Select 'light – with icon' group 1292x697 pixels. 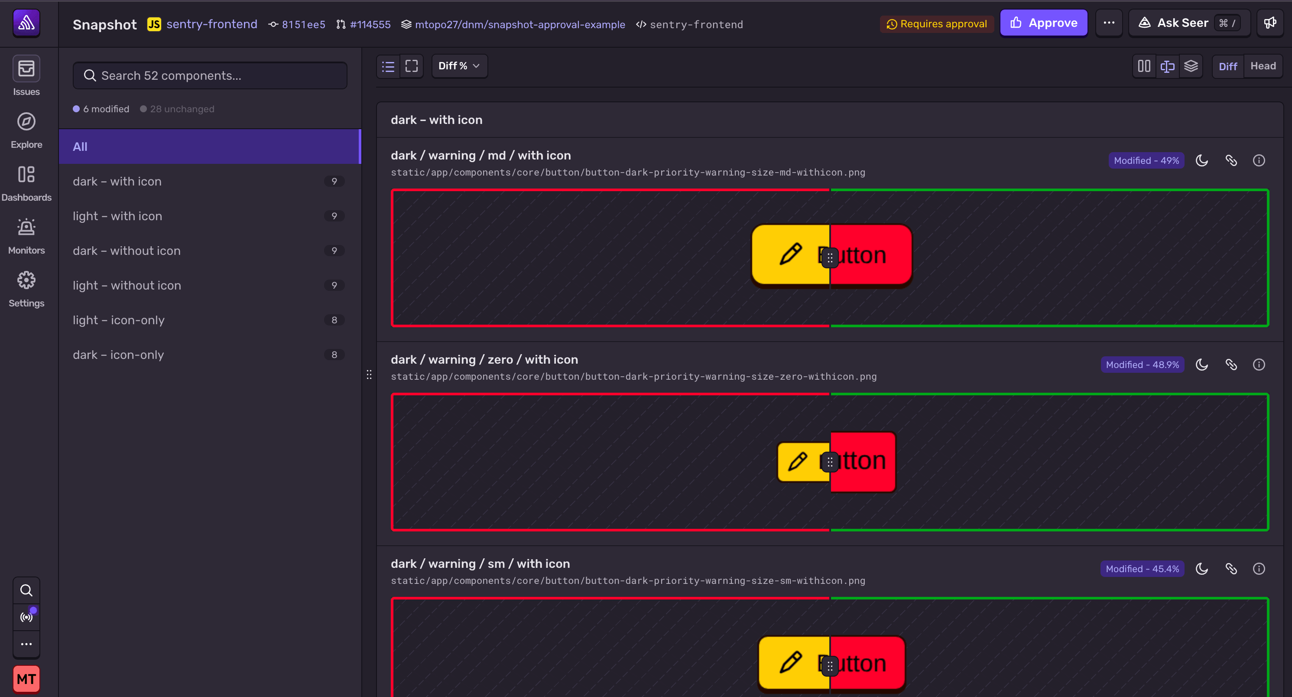(x=210, y=216)
